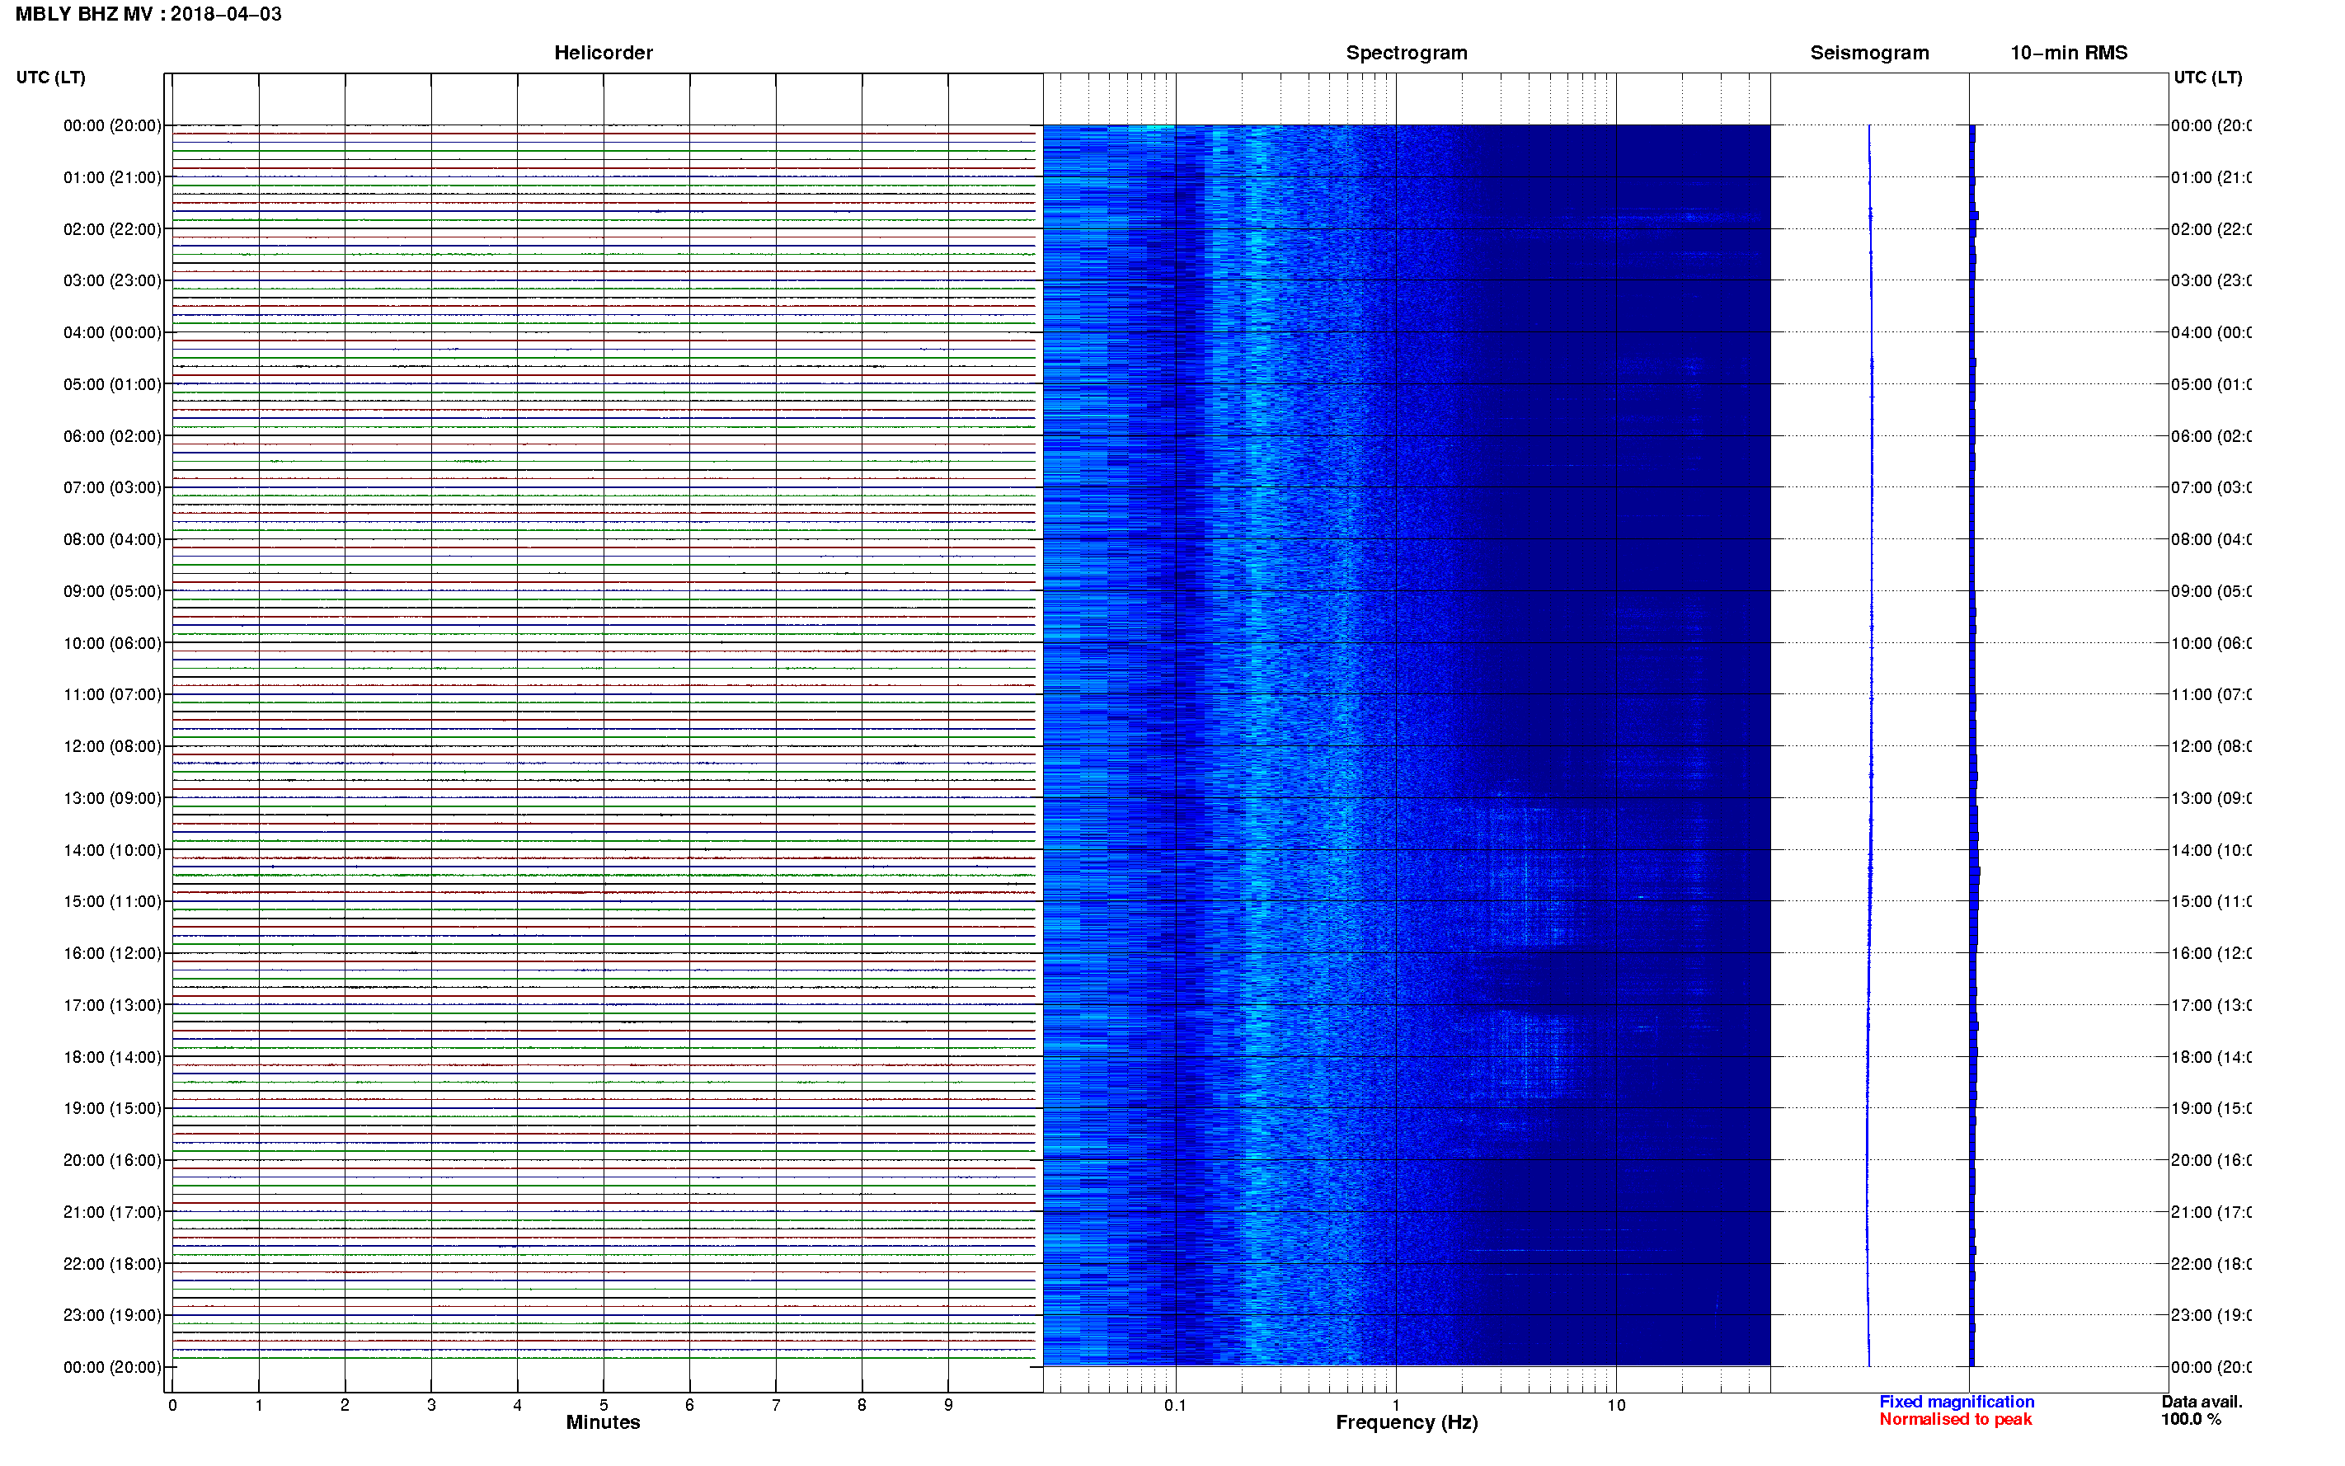Click the '10' frequency tick label
Viewport: 2345px width, 1466px height.
[x=1615, y=1406]
